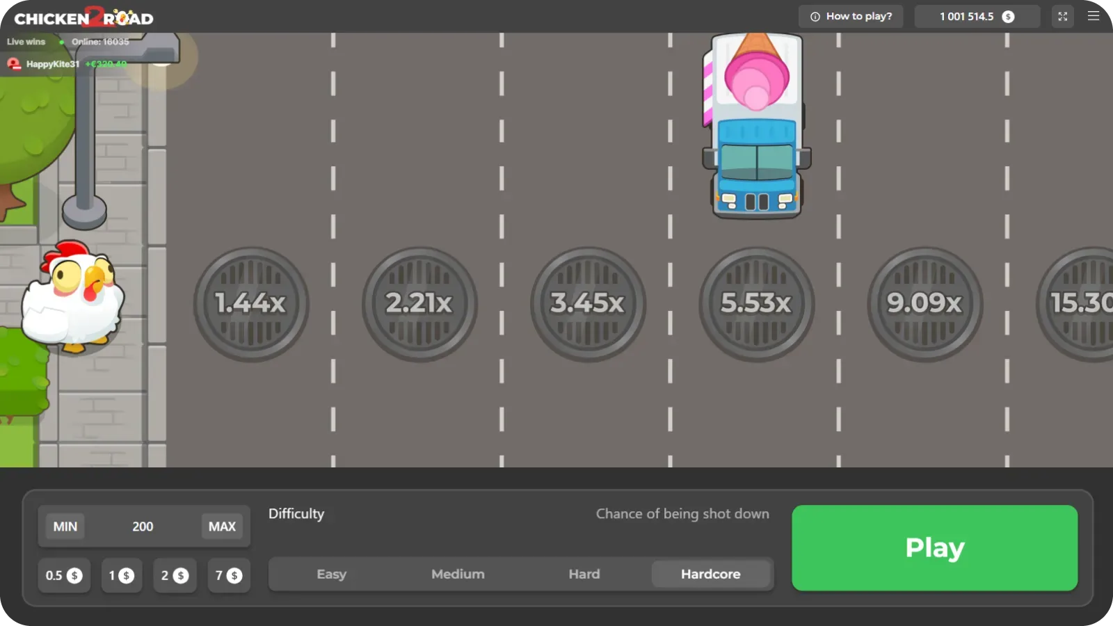Click HappyKite31's avatar in Live wins
The width and height of the screenshot is (1113, 626).
click(x=14, y=64)
